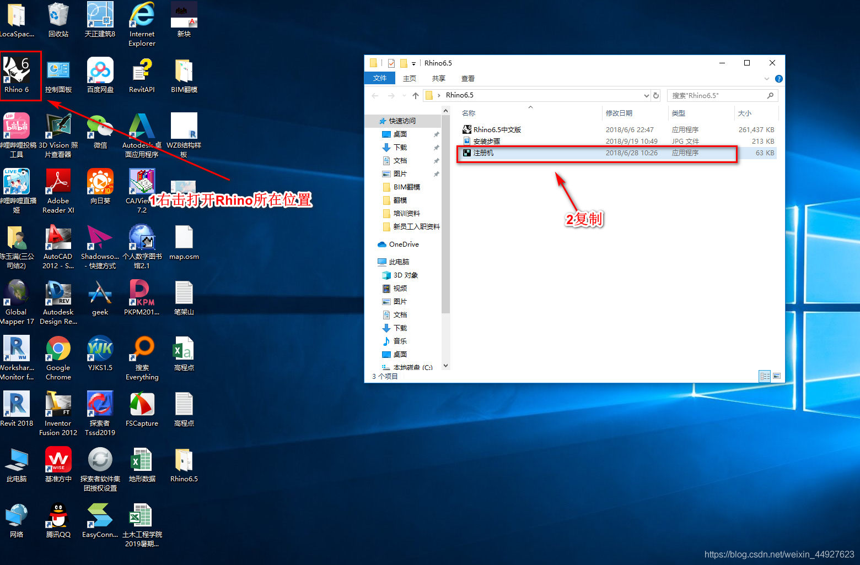Select the Inventor Fusion 2012 shortcut
860x565 pixels.
(58, 414)
